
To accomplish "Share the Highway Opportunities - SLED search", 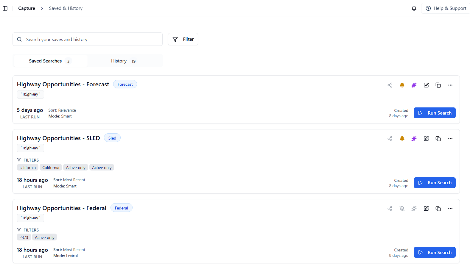I will (390, 139).
